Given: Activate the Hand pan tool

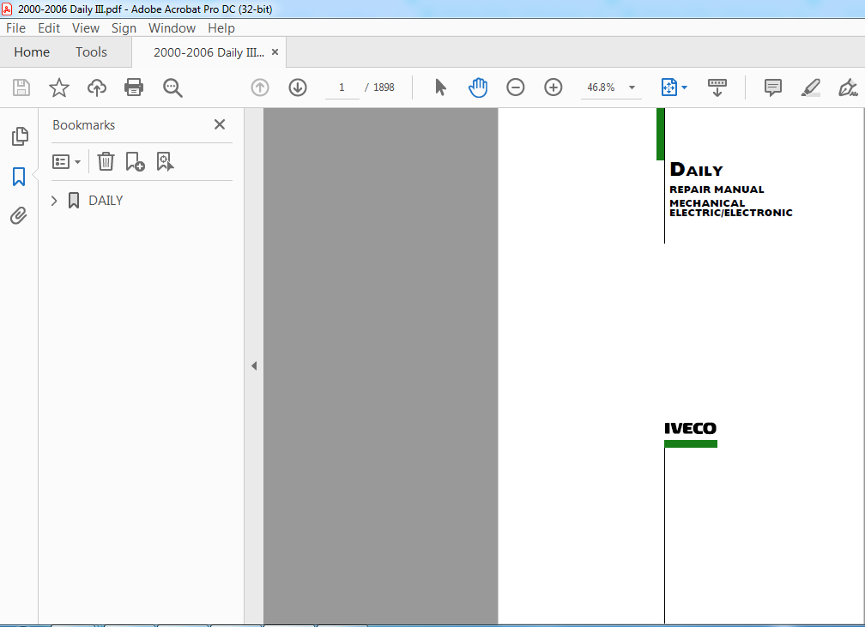Looking at the screenshot, I should 478,87.
